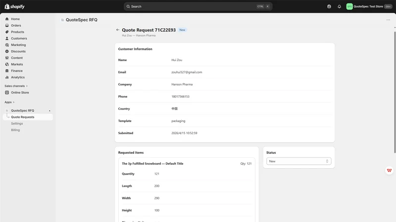This screenshot has height=222, width=396.
Task: Open the Customers person icon
Action: point(7,38)
